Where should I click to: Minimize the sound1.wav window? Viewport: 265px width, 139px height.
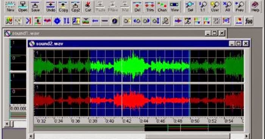[208, 33]
